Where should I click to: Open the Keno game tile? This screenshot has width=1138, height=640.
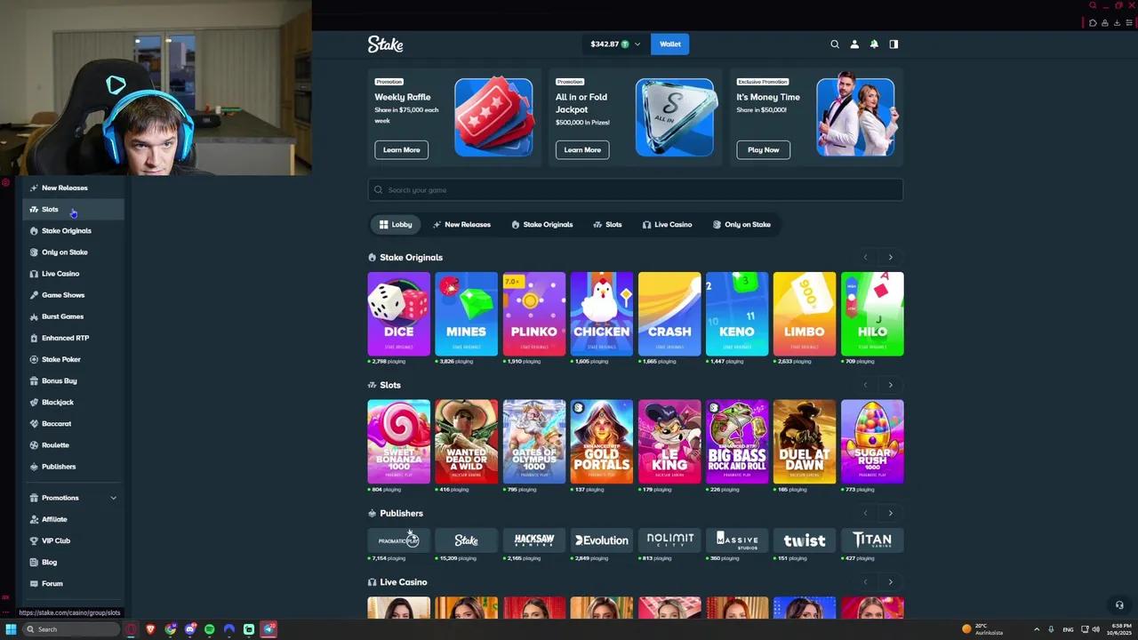(737, 314)
